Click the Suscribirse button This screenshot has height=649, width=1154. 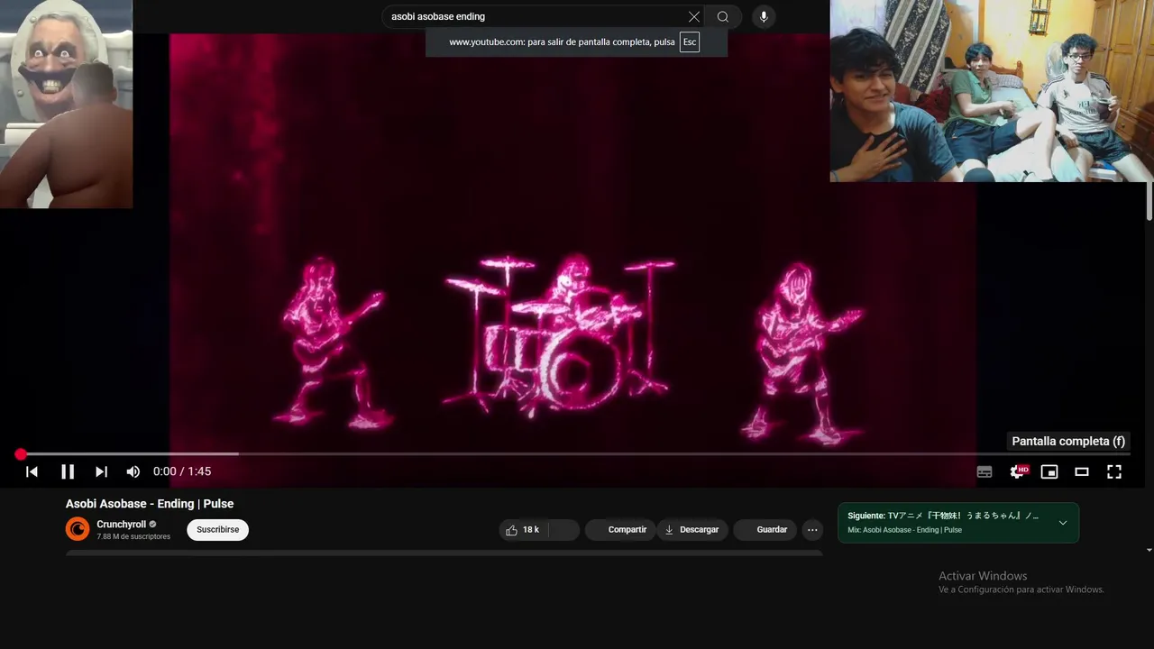[218, 530]
